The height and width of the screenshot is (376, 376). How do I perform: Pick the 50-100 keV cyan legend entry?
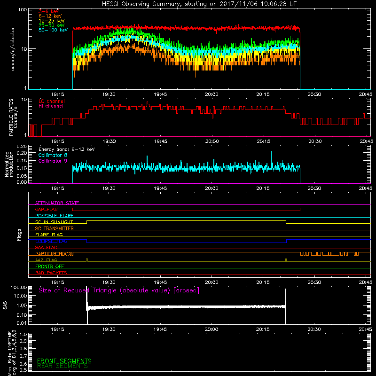pyautogui.click(x=53, y=30)
